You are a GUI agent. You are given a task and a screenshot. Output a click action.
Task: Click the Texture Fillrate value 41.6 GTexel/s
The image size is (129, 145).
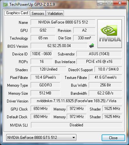(105, 77)
